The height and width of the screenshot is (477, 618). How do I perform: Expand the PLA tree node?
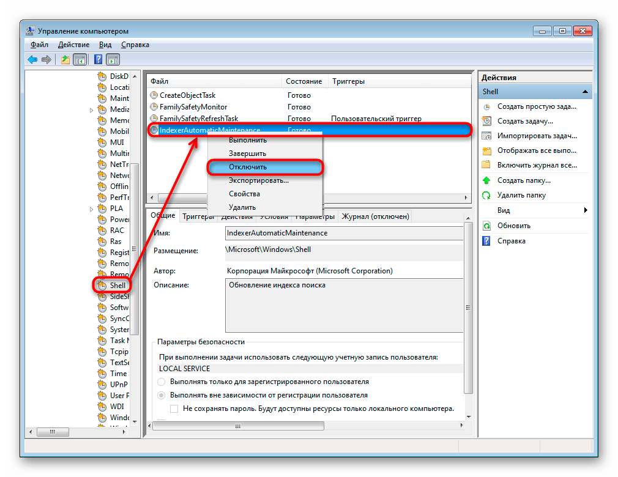pos(92,209)
